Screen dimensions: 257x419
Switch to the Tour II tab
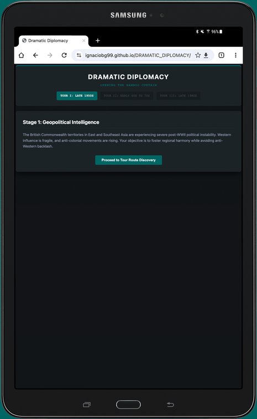click(x=127, y=96)
